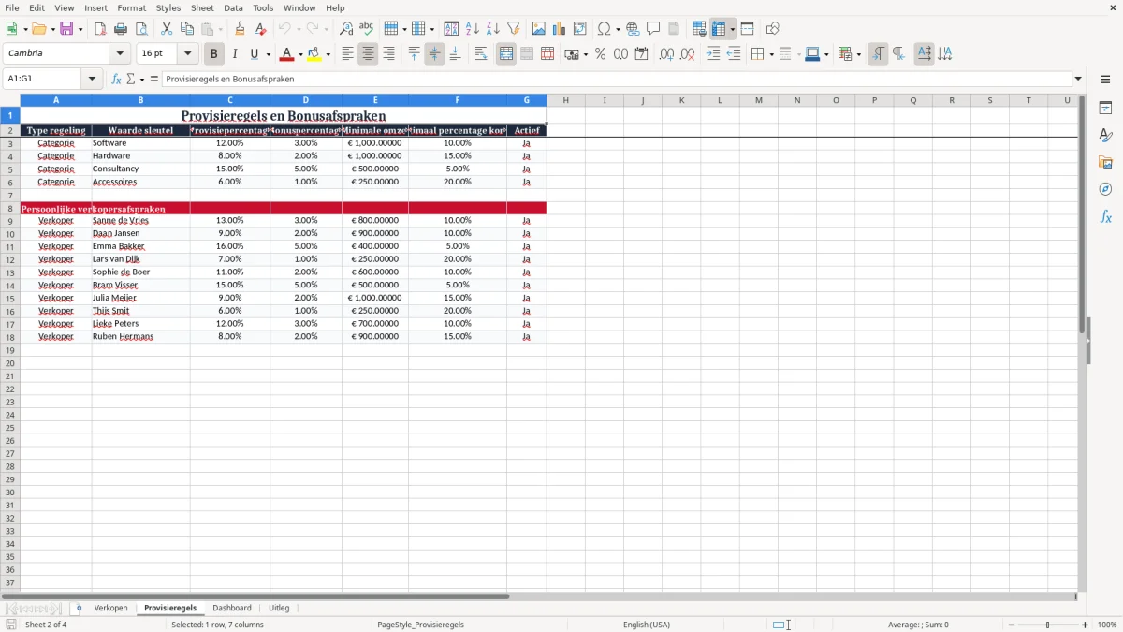The height and width of the screenshot is (632, 1123).
Task: Clear direct formatting
Action: (x=260, y=29)
